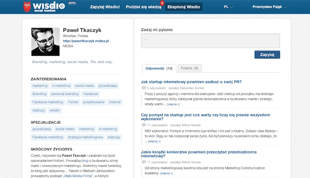
Task: Switch to the Pytania (2) tab
Action: click(189, 68)
